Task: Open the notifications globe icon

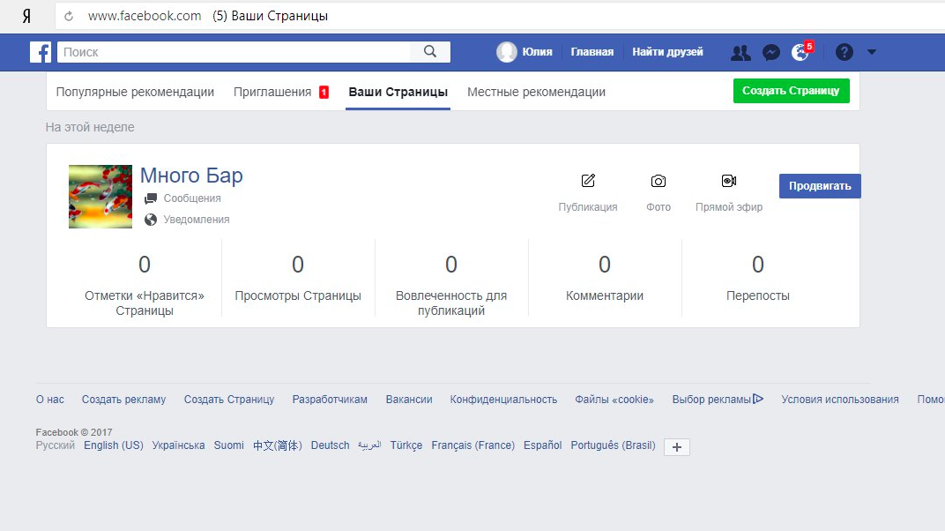Action: click(x=800, y=53)
